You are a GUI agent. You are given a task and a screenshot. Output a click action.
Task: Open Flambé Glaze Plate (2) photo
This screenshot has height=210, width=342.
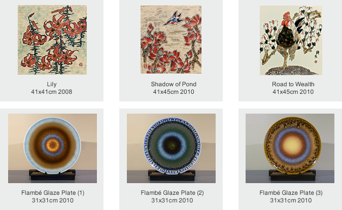coord(171,148)
